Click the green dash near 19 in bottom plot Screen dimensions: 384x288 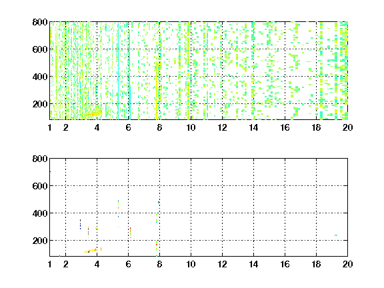tap(336, 235)
